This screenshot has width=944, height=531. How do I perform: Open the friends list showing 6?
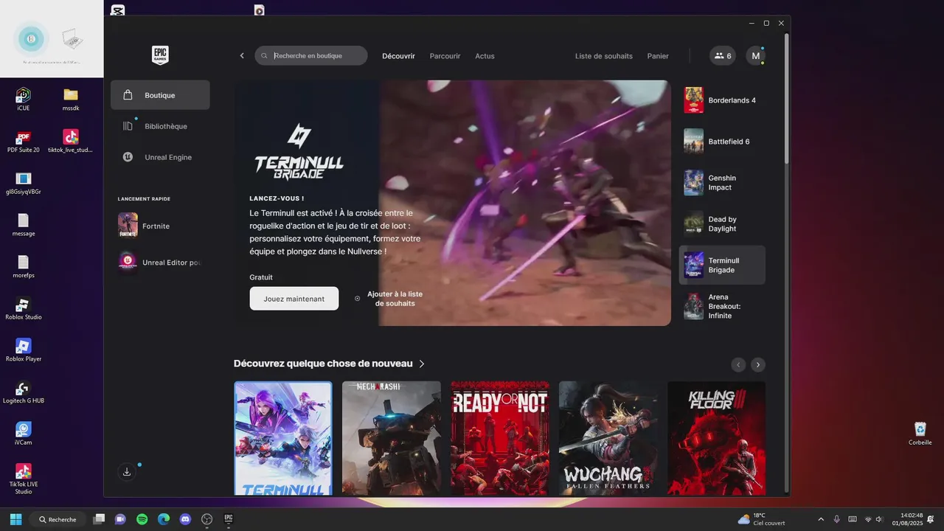[x=723, y=56]
